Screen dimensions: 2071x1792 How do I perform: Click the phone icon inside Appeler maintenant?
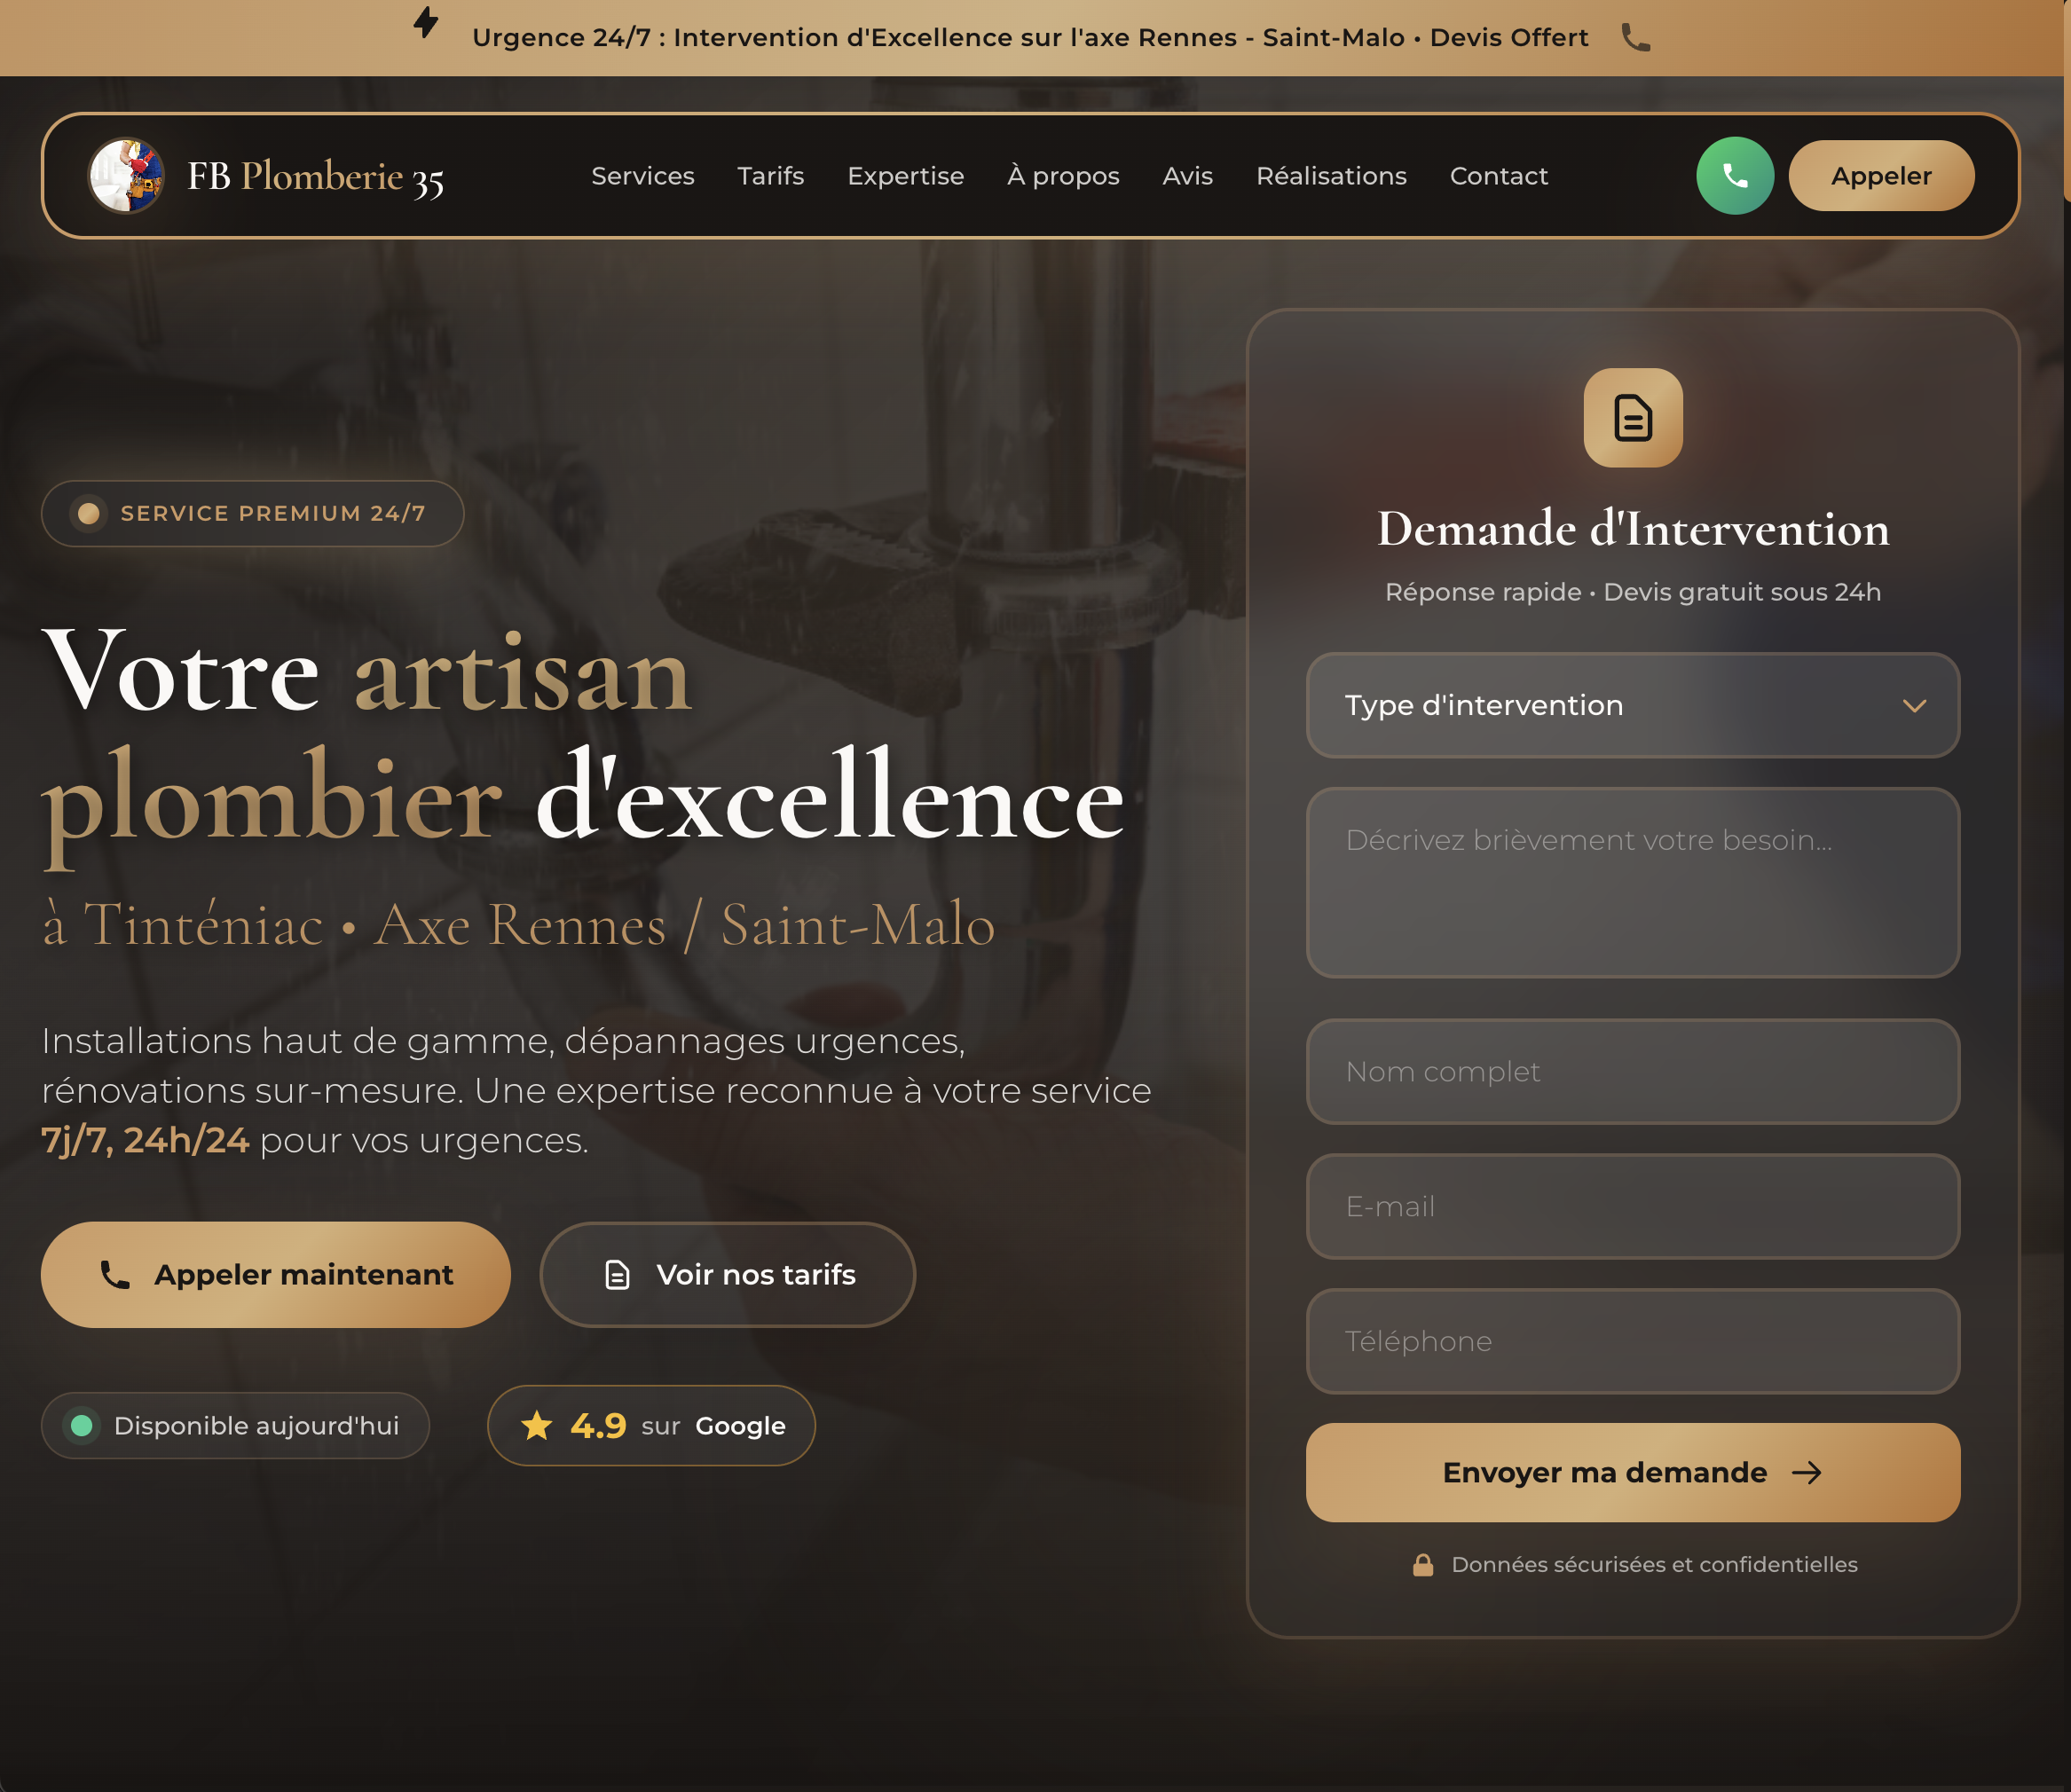(x=113, y=1274)
